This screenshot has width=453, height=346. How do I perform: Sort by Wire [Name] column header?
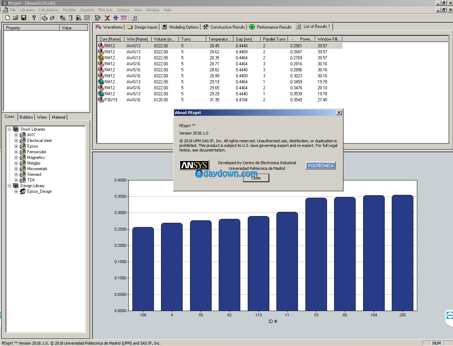click(138, 39)
